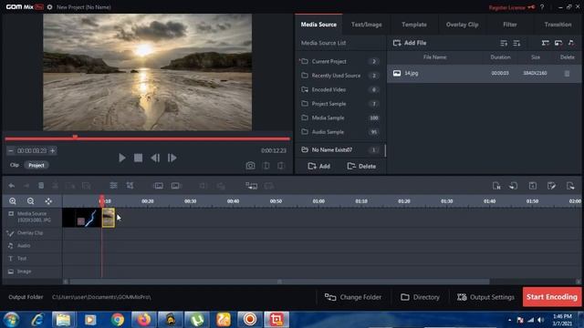Open the Windows Start menu orb
Screen dimensions: 584x328
(x=12, y=320)
